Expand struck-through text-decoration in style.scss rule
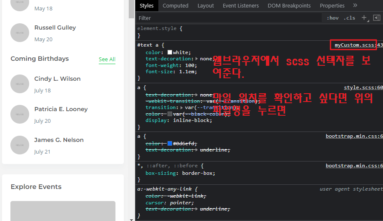The image size is (383, 221). click(x=197, y=95)
